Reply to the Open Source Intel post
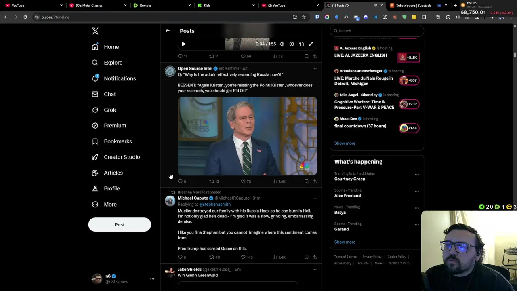Image resolution: width=517 pixels, height=291 pixels. [182, 181]
